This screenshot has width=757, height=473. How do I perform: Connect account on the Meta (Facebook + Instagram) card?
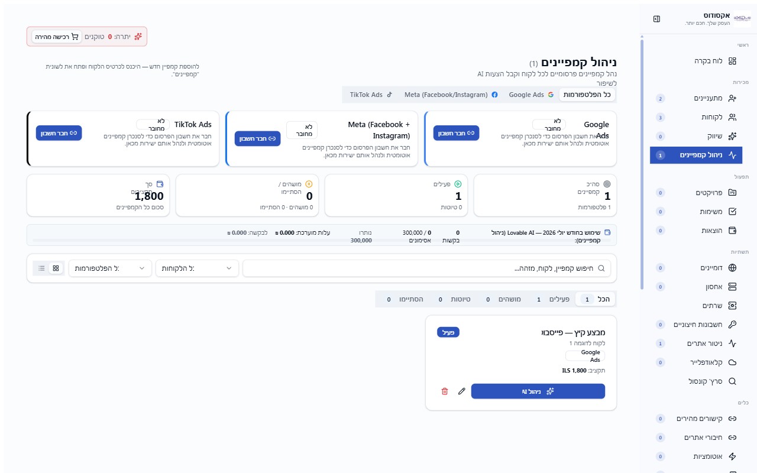click(x=257, y=138)
